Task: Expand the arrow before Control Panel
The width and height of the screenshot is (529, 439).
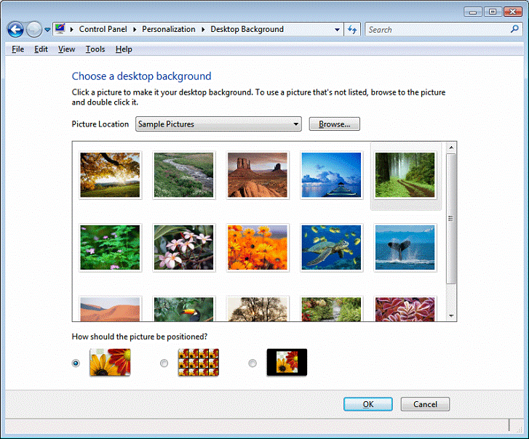Action: tap(71, 30)
